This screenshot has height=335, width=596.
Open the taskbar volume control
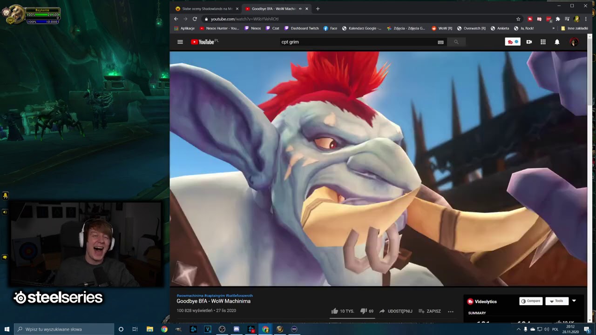click(547, 329)
